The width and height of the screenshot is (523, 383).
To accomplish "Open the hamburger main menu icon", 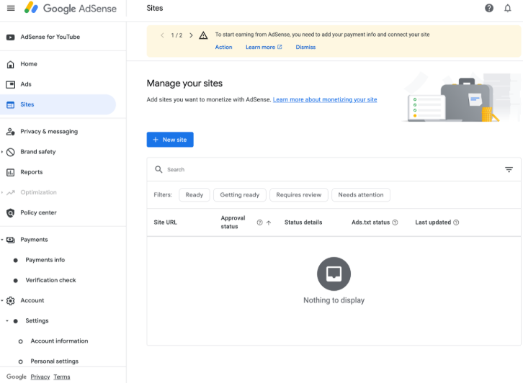I will coord(11,9).
